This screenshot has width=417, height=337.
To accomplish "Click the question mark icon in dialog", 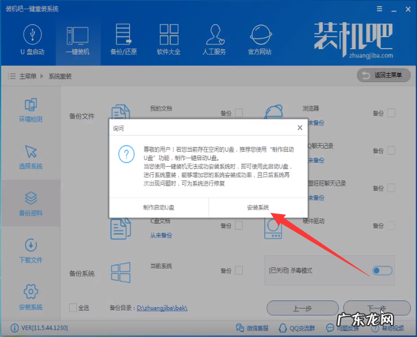I will tap(126, 154).
